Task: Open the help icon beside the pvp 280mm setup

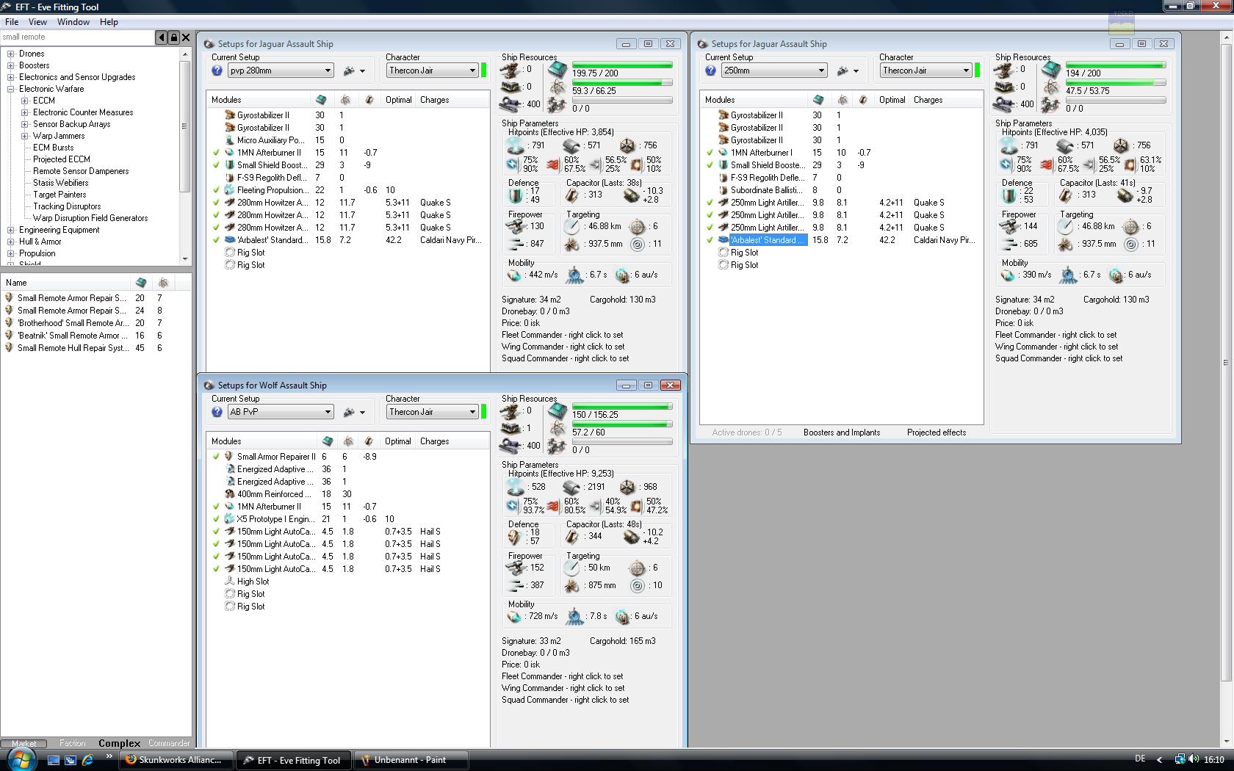Action: [217, 70]
